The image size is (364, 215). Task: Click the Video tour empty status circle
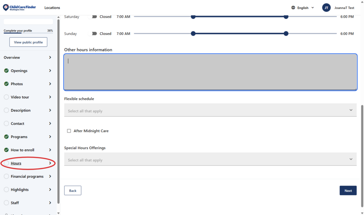tap(6, 97)
